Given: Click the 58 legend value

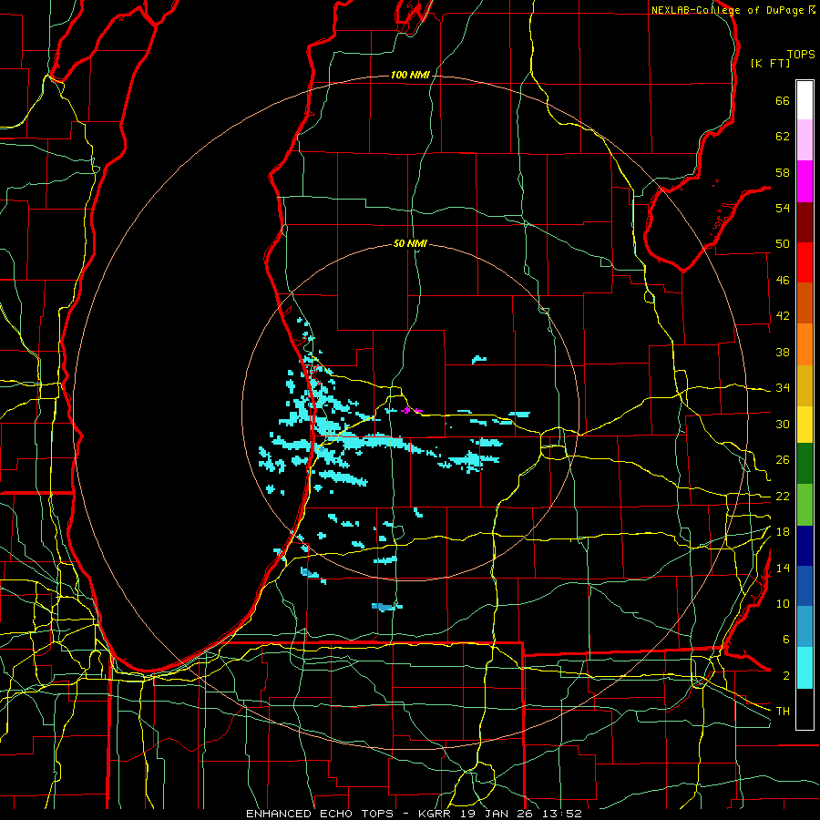Looking at the screenshot, I should point(783,172).
